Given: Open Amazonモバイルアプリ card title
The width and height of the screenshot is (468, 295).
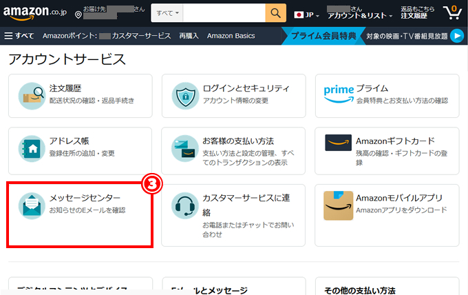Looking at the screenshot, I should click(x=399, y=198).
